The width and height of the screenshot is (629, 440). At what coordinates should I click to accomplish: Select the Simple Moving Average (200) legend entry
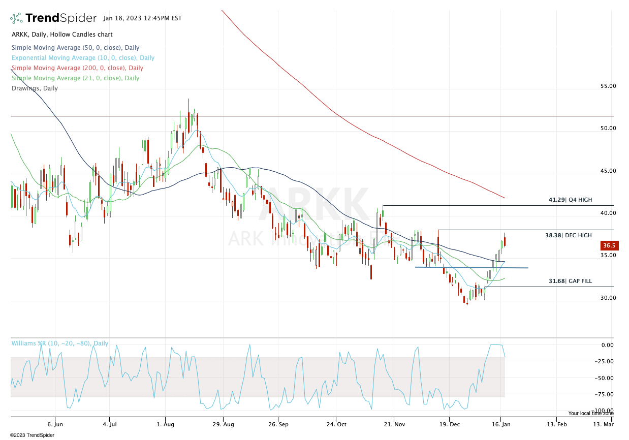77,68
